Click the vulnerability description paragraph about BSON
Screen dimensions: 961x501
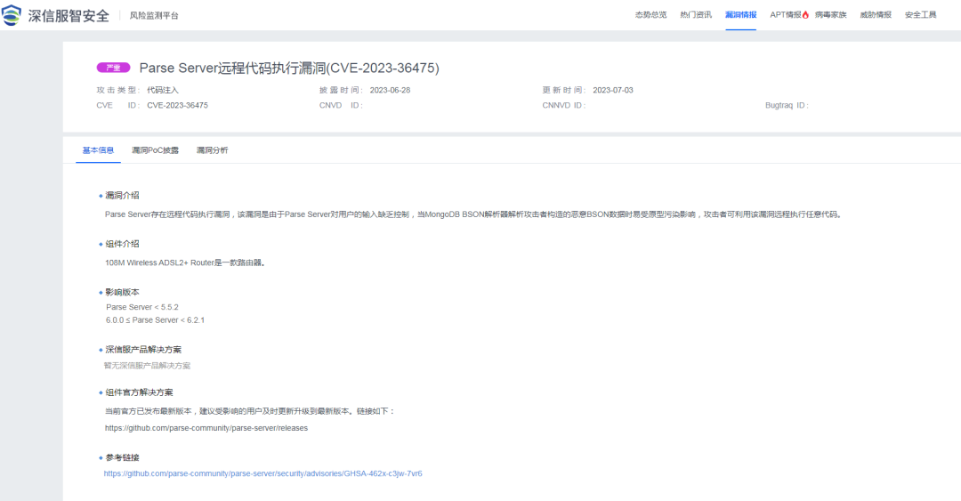click(x=473, y=214)
